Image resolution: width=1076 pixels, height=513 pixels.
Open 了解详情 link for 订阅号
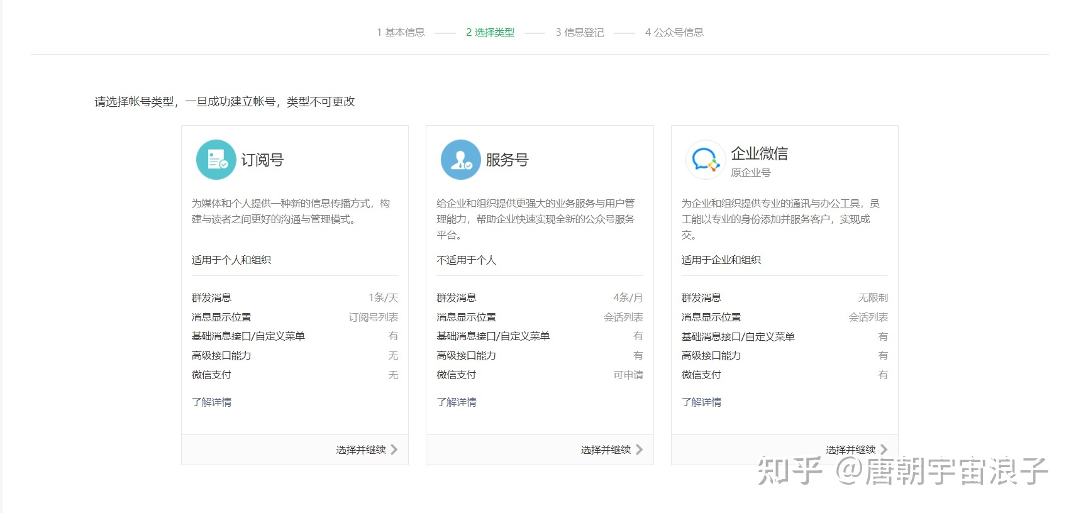coord(211,402)
